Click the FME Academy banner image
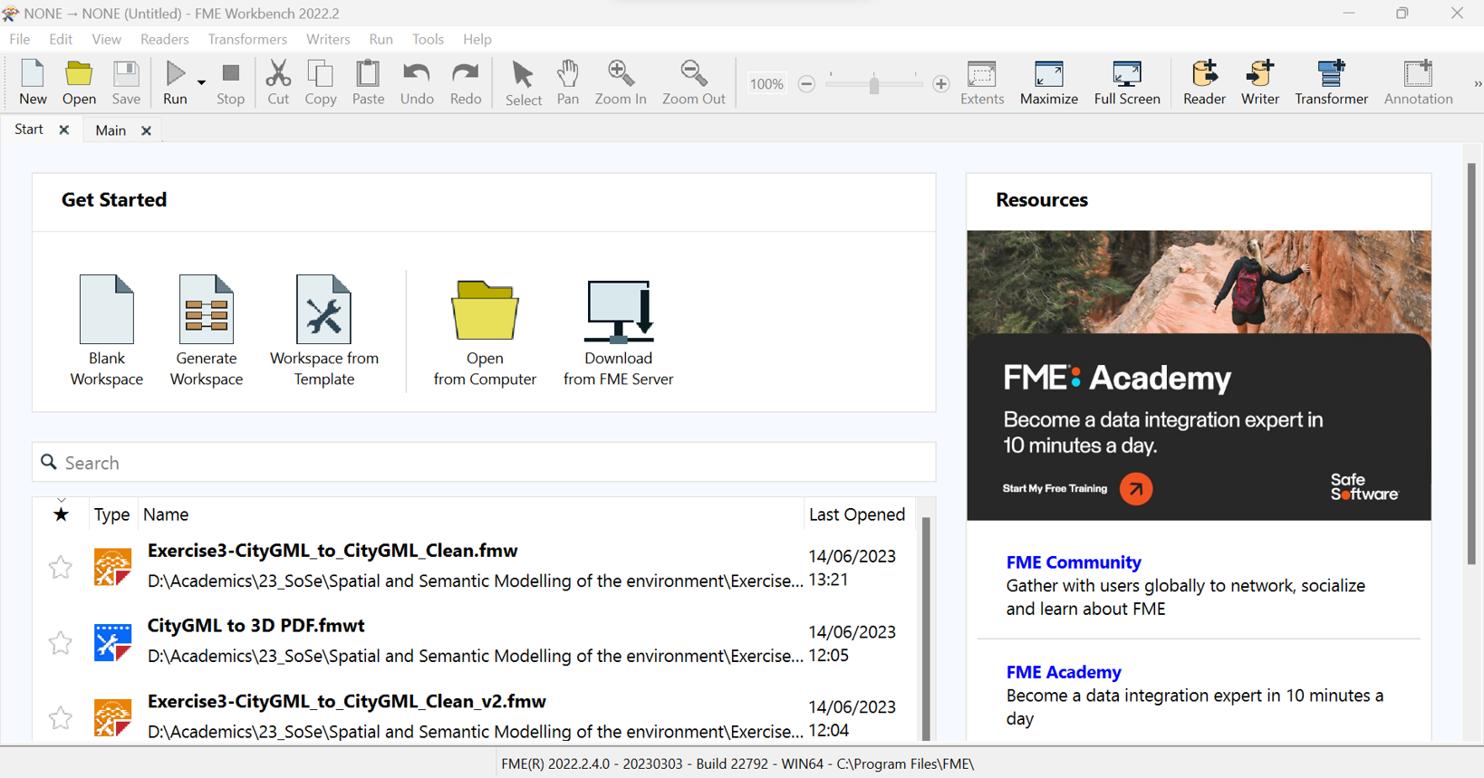This screenshot has height=778, width=1484. (1199, 375)
